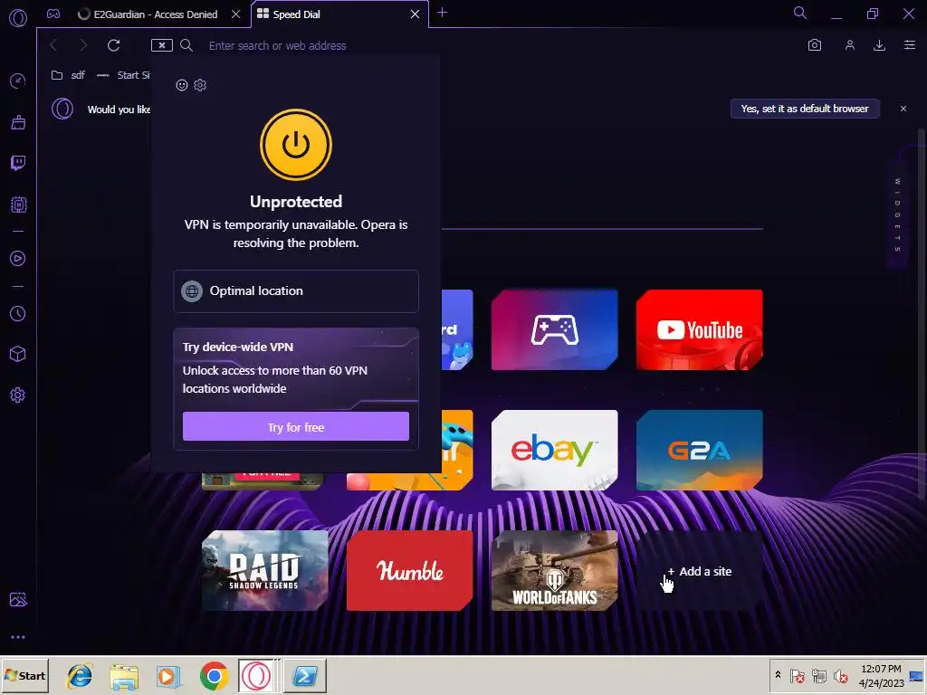The image size is (927, 695).
Task: Search tabs with top-right magnifier icon
Action: pos(800,13)
